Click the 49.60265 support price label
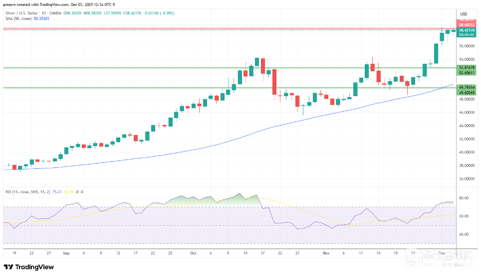 467,92
